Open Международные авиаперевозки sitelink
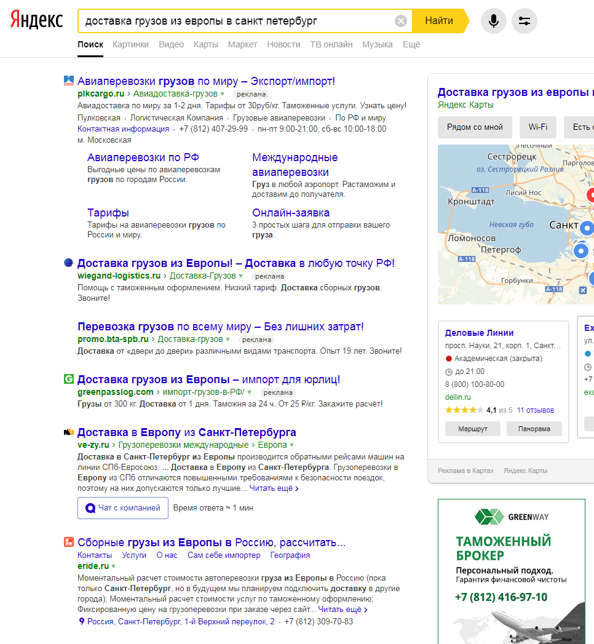This screenshot has width=594, height=644. tap(295, 165)
